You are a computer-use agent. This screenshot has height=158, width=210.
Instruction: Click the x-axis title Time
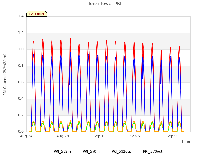click(x=186, y=141)
